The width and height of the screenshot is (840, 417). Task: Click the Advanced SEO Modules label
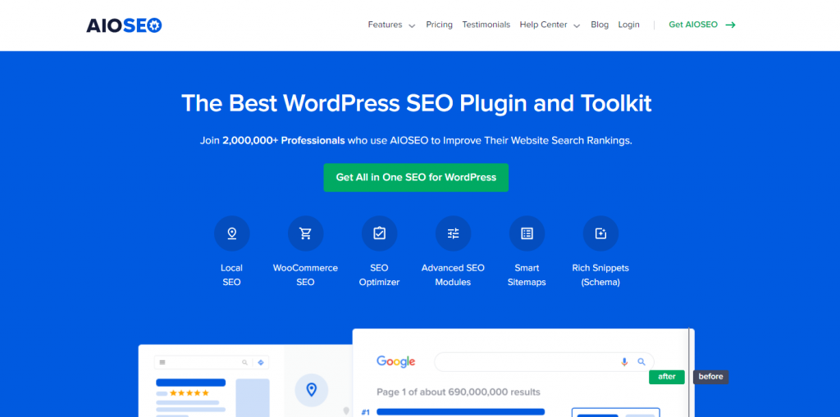pos(453,275)
